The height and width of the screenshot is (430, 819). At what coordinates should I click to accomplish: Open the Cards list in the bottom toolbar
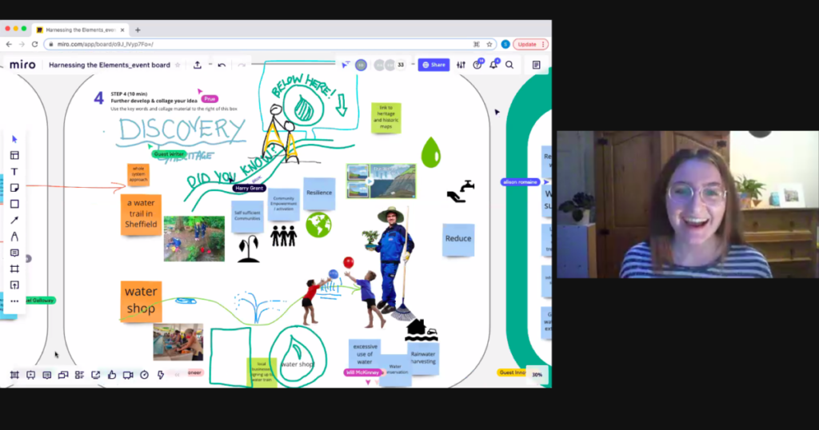[x=79, y=375]
